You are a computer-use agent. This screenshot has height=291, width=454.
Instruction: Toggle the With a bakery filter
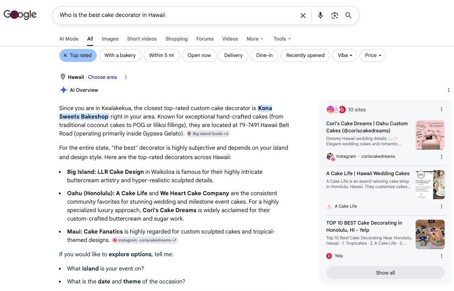point(120,55)
